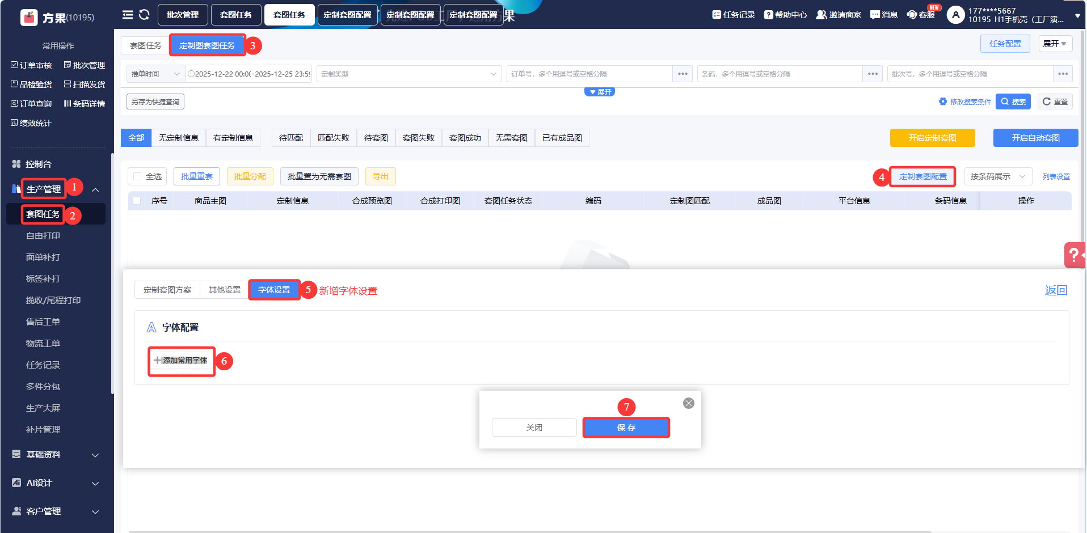Image resolution: width=1087 pixels, height=533 pixels.
Task: Open the 订单审核 shortcut in the sidebar
Action: tap(31, 65)
